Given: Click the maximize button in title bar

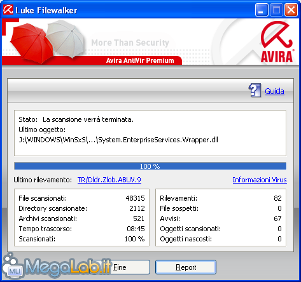Looking at the screenshot, I should coord(276,10).
